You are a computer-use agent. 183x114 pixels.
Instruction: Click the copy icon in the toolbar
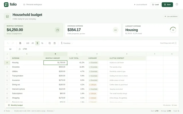[x=49, y=43]
